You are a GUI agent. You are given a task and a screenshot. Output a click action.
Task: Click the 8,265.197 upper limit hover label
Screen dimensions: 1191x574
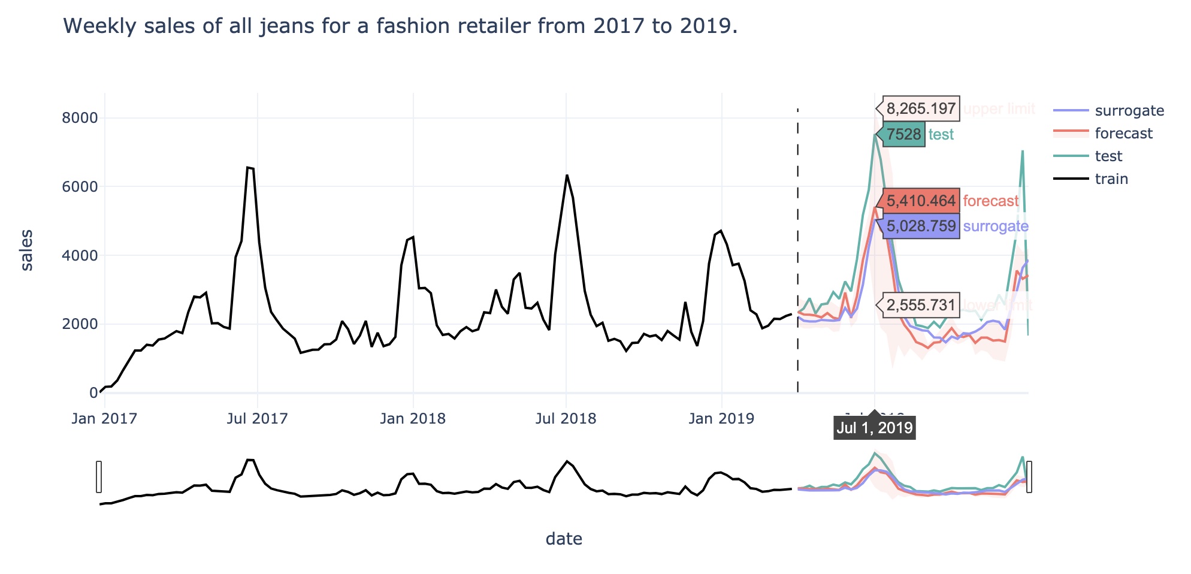coord(921,108)
